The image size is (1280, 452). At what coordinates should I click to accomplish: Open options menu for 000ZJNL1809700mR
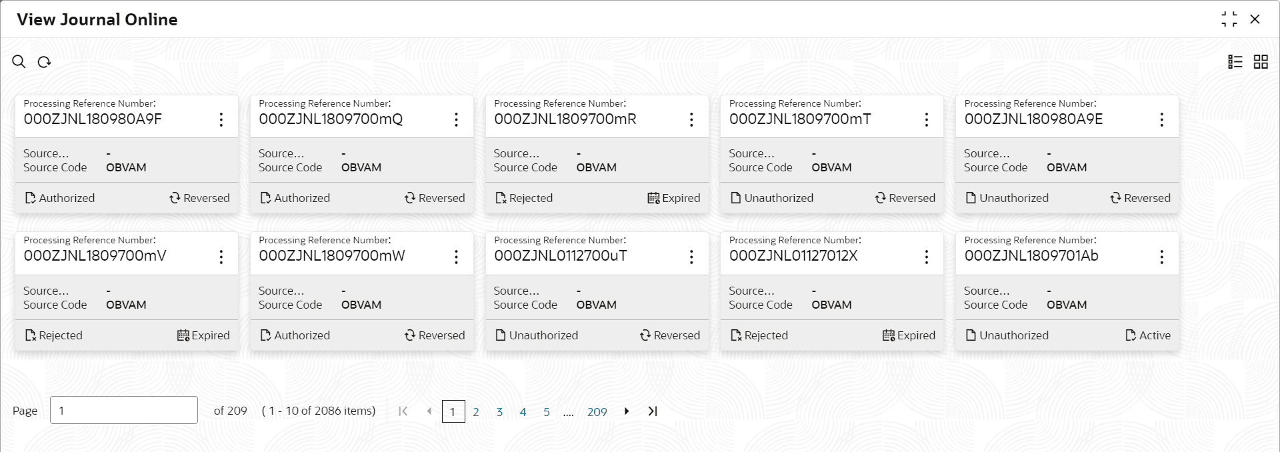[x=691, y=120]
